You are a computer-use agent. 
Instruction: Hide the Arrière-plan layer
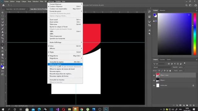[x=154, y=85]
